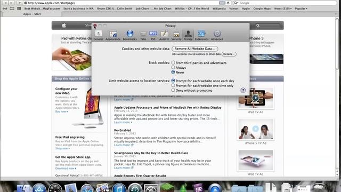
Task: Open the Top Sites grid icon
Action: (x=19, y=9)
